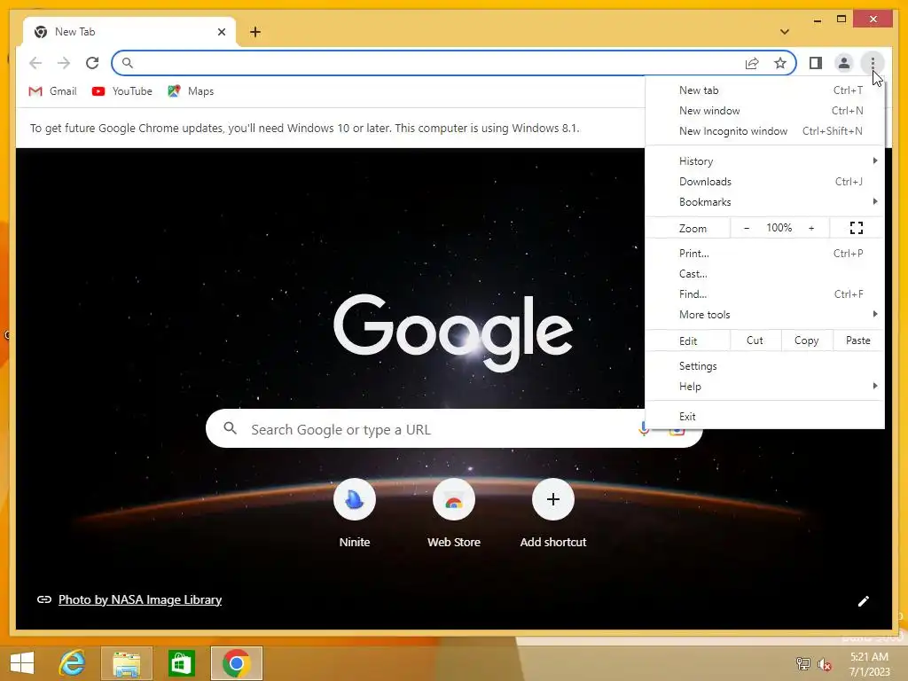Click the taskbar clock showing 5:21 AM
The image size is (908, 681).
tap(869, 664)
